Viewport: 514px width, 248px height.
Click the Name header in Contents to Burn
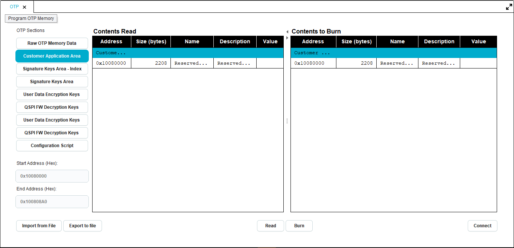point(397,41)
